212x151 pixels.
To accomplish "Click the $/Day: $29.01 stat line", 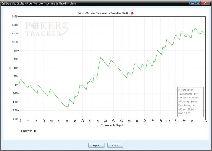I will [x=186, y=109].
